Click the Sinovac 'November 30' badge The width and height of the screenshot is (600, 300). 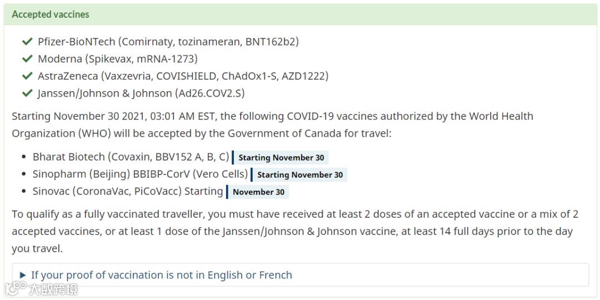tap(258, 192)
